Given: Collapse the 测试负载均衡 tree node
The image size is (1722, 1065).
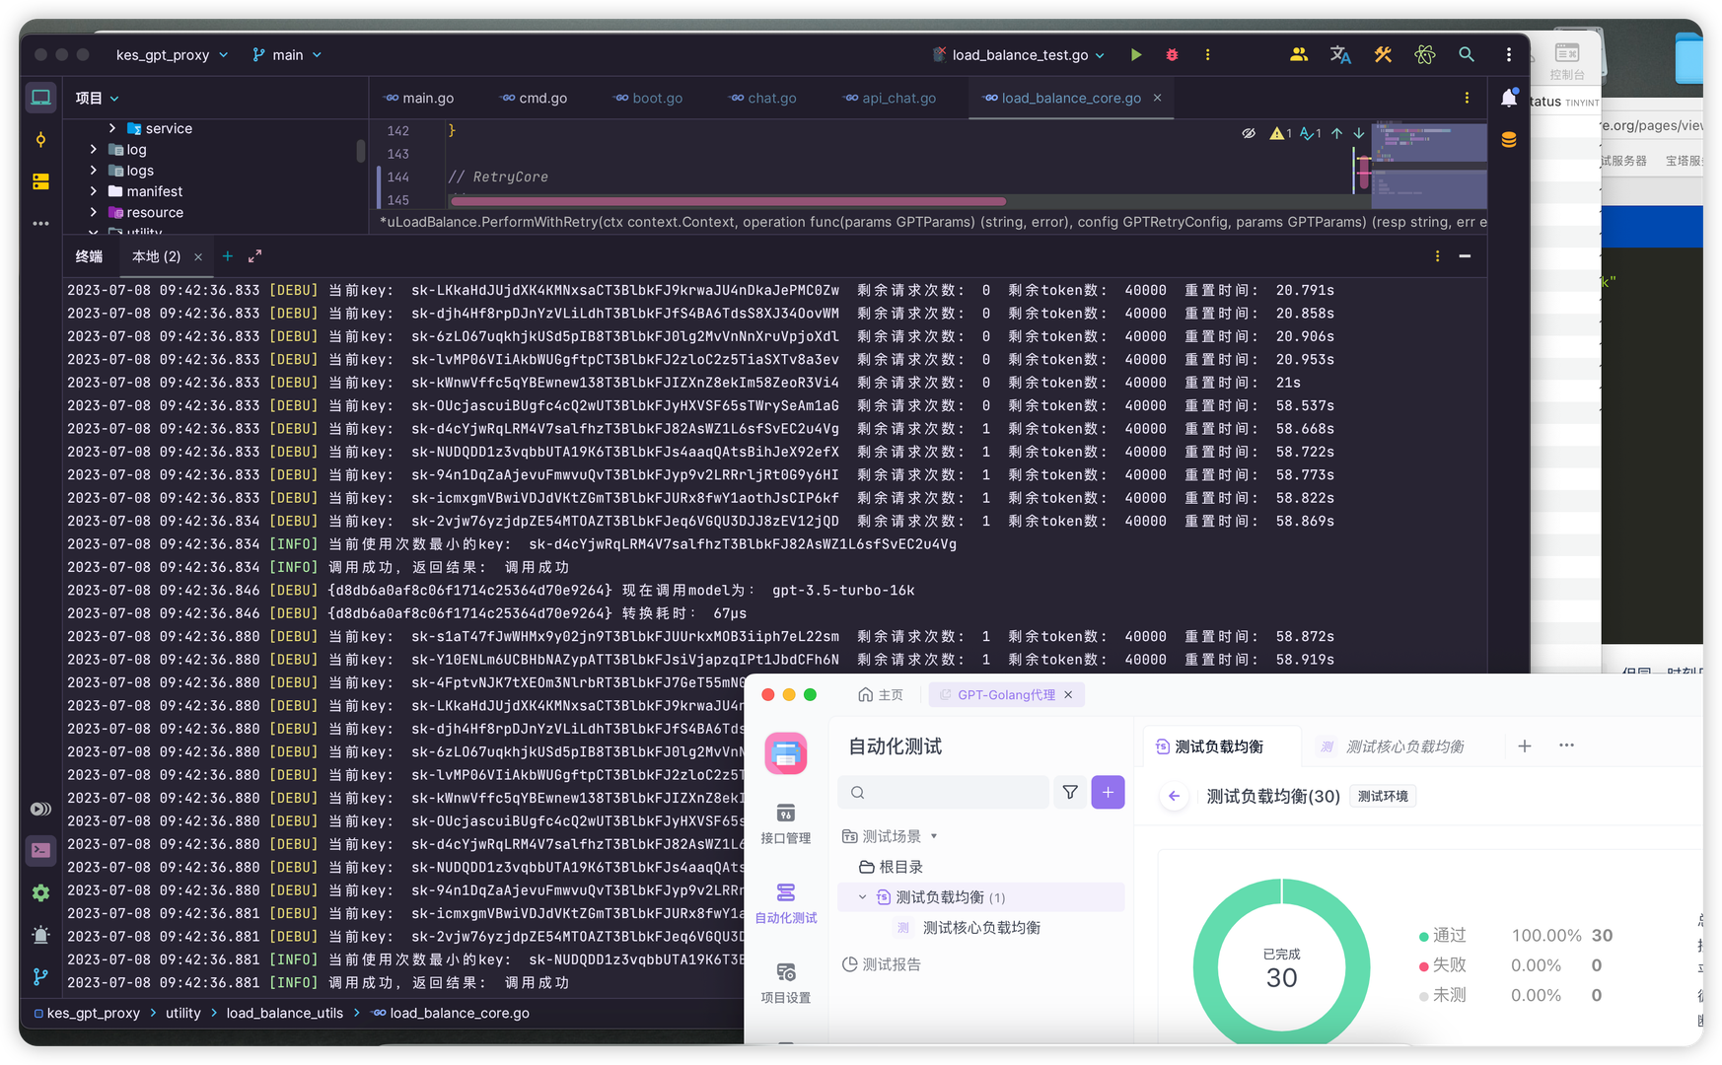Looking at the screenshot, I should coord(862,897).
